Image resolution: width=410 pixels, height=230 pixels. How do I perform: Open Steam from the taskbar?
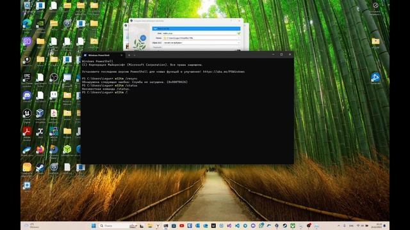pos(284,226)
